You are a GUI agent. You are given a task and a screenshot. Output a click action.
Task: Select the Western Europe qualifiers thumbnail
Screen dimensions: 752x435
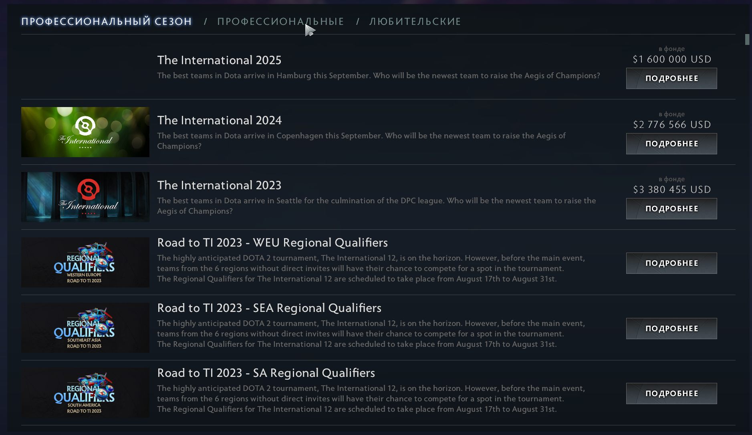(x=85, y=262)
